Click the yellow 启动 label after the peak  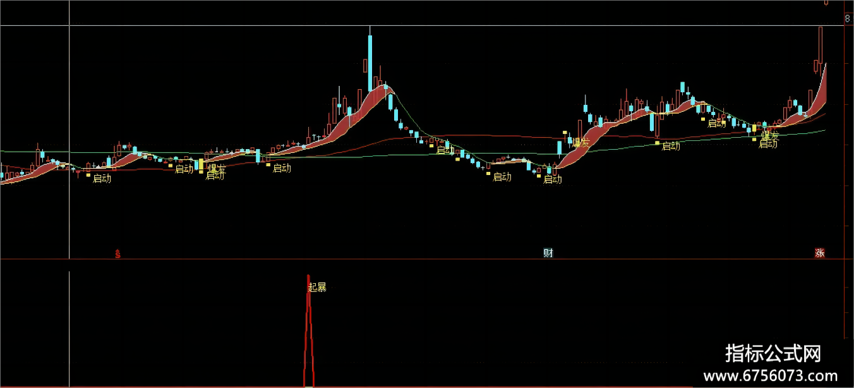445,150
